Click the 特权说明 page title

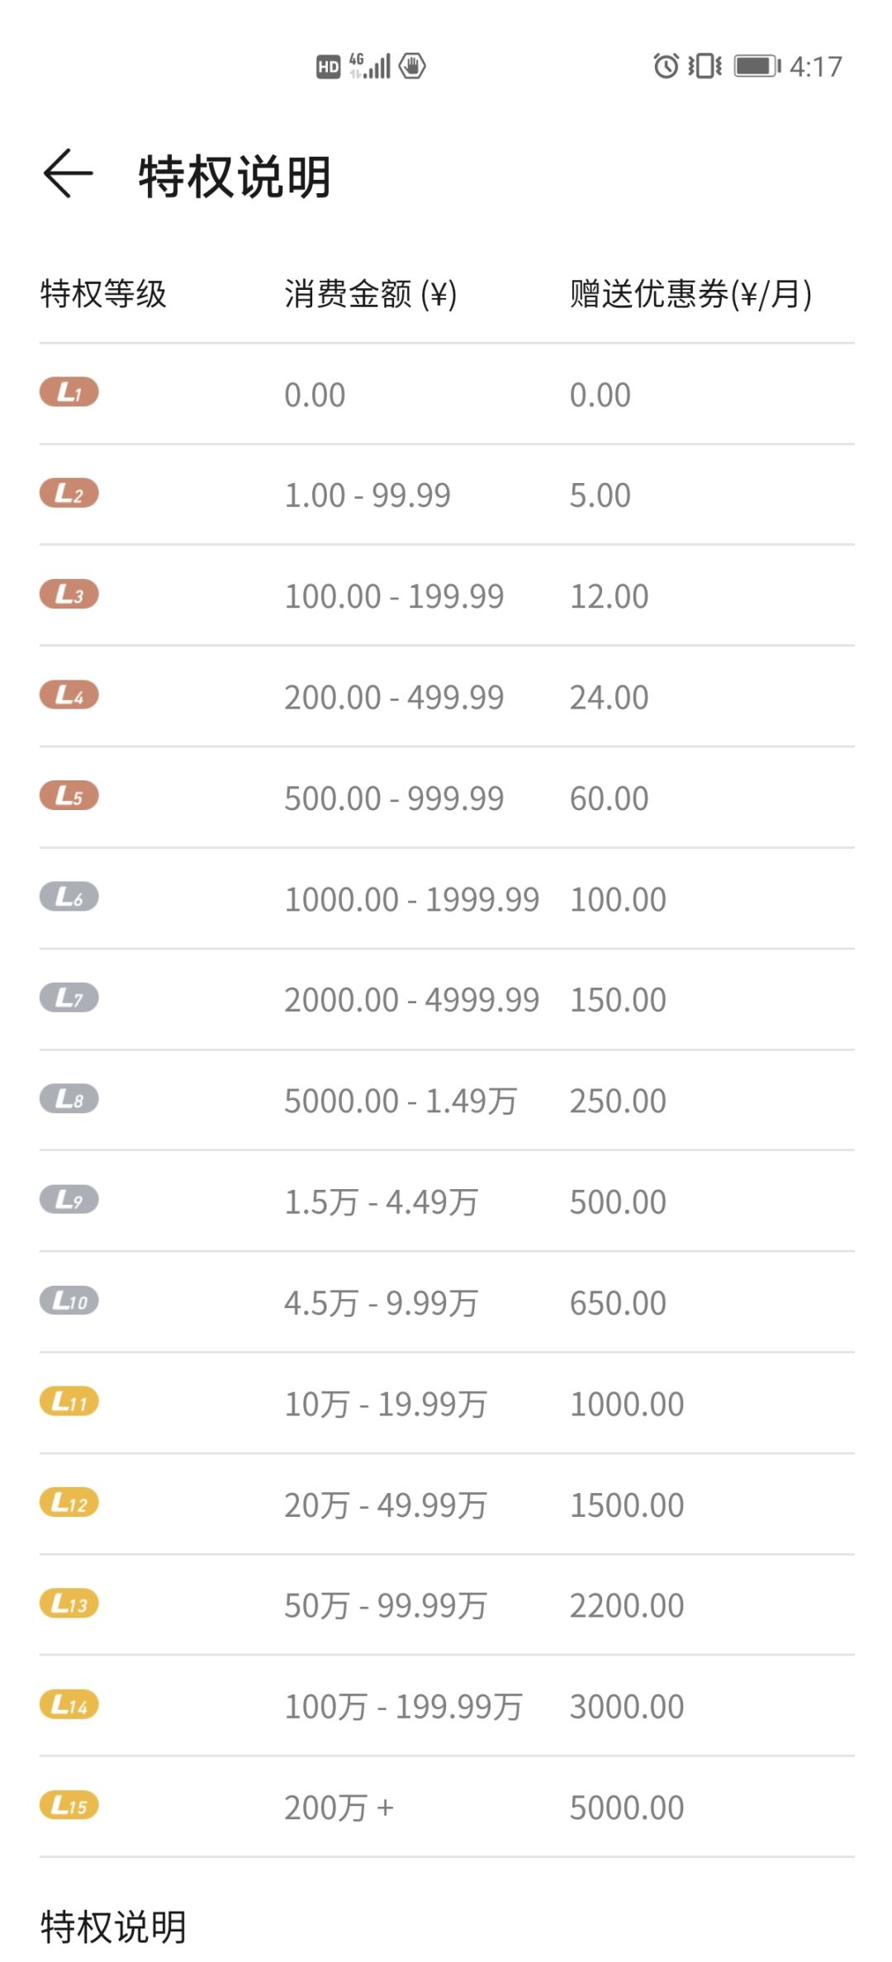click(x=235, y=177)
